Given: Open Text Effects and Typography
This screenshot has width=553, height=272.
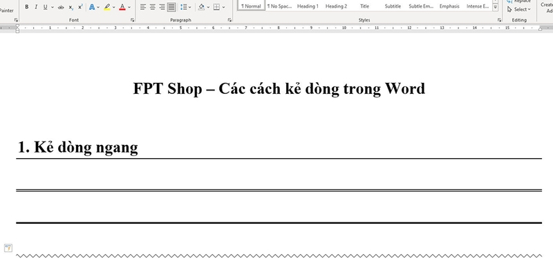Looking at the screenshot, I should click(92, 7).
